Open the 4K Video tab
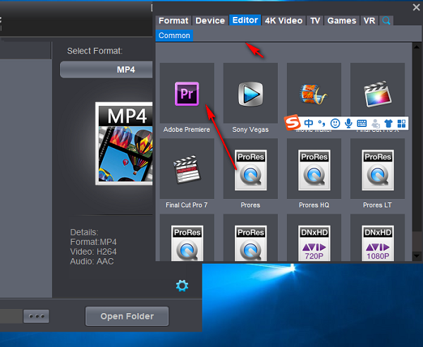 click(x=283, y=20)
